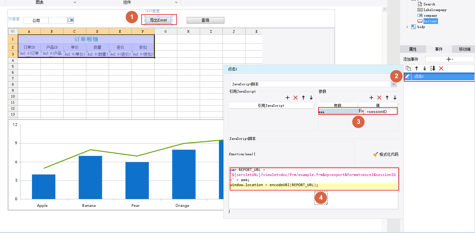Move the selected event up in list

(417, 68)
